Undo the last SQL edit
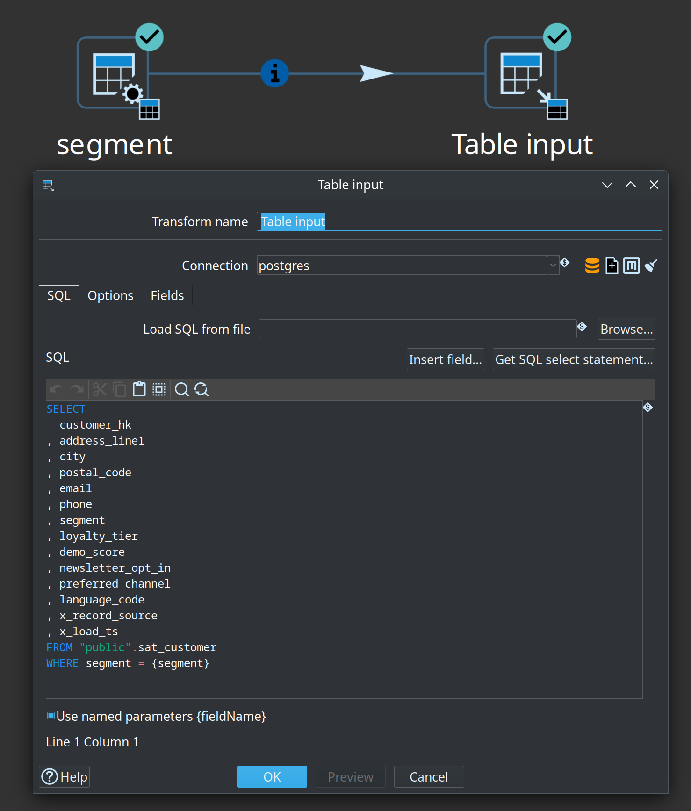Image resolution: width=691 pixels, height=811 pixels. click(57, 389)
